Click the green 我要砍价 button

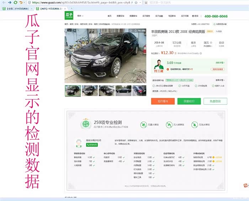(189, 101)
